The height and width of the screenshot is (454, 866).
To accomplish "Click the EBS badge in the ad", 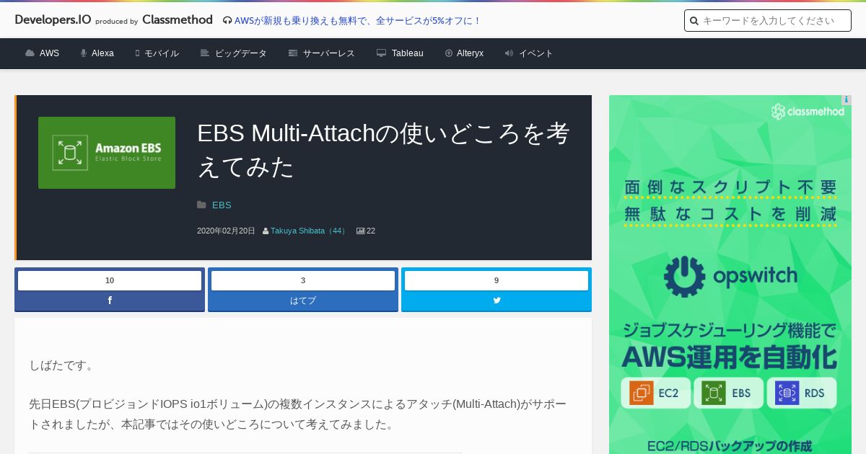I will point(728,393).
